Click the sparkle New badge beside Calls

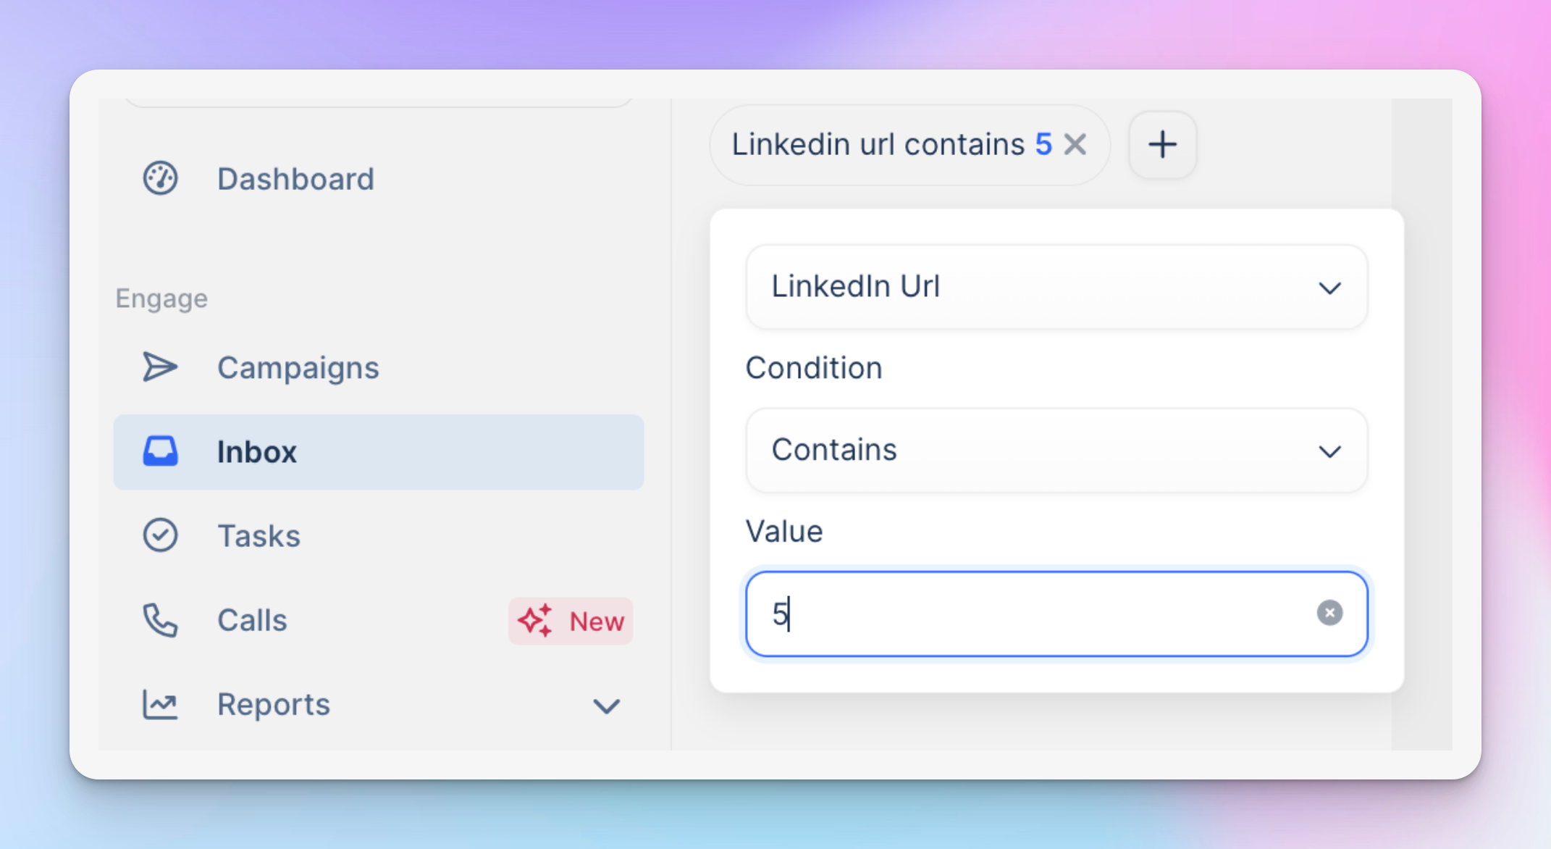571,621
